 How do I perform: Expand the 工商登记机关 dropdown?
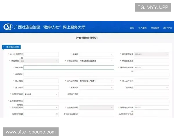click(41, 107)
